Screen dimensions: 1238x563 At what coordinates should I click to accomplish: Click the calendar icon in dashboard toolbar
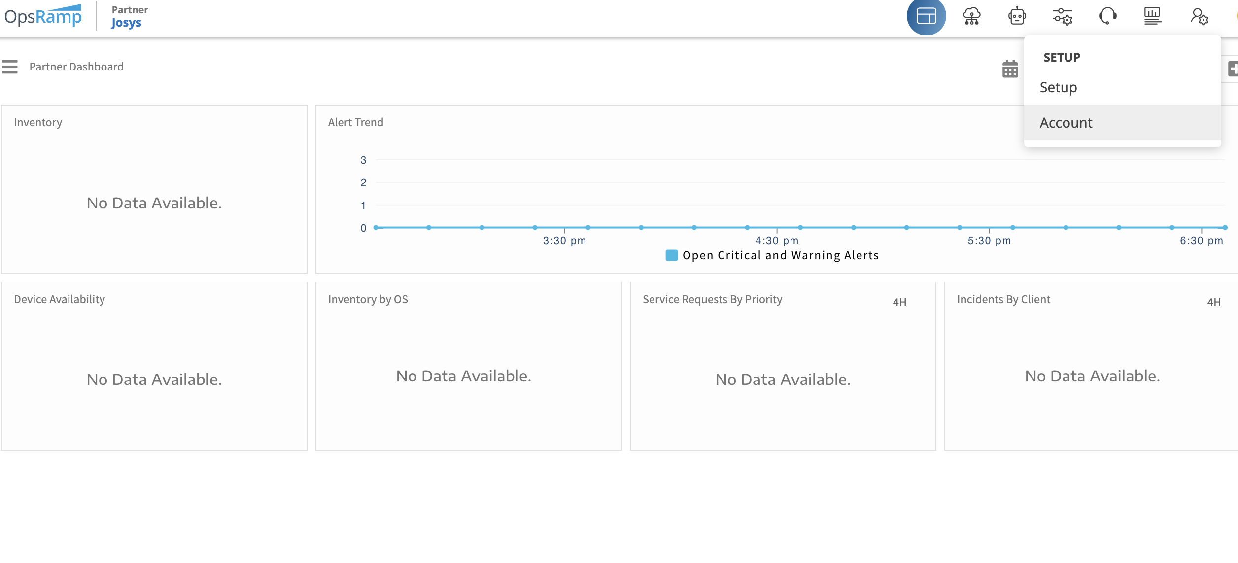tap(1010, 69)
